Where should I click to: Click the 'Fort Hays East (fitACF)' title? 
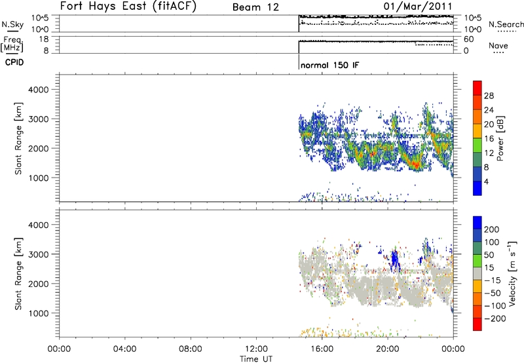[128, 6]
